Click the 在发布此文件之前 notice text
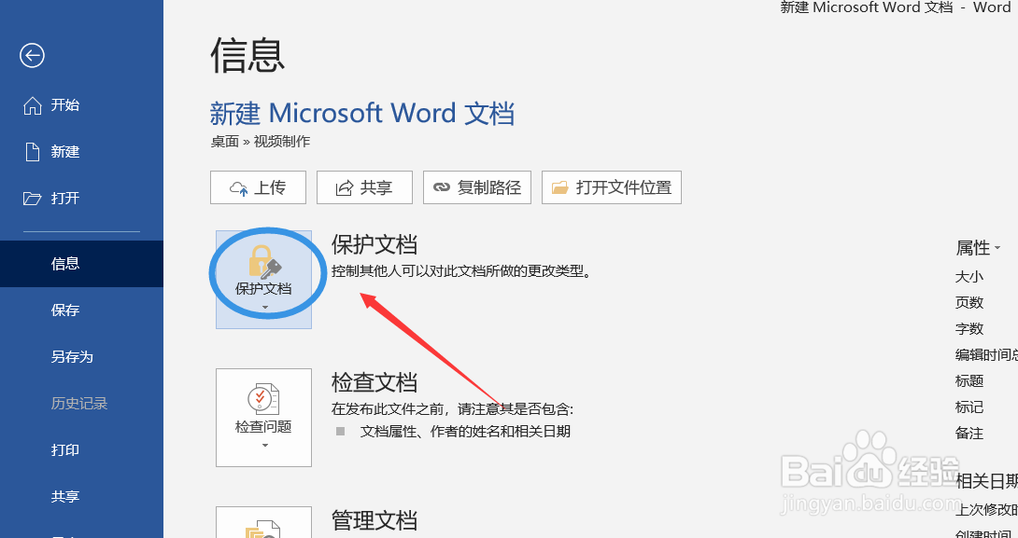This screenshot has width=1018, height=538. (453, 409)
